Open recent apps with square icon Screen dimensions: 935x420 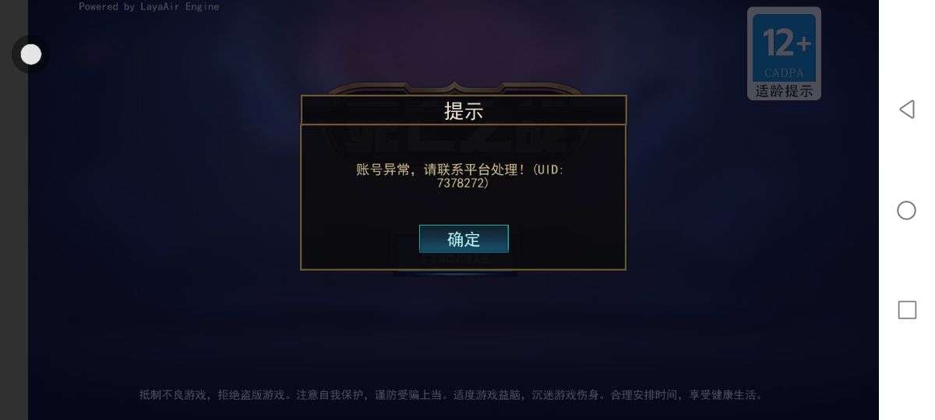pyautogui.click(x=907, y=310)
